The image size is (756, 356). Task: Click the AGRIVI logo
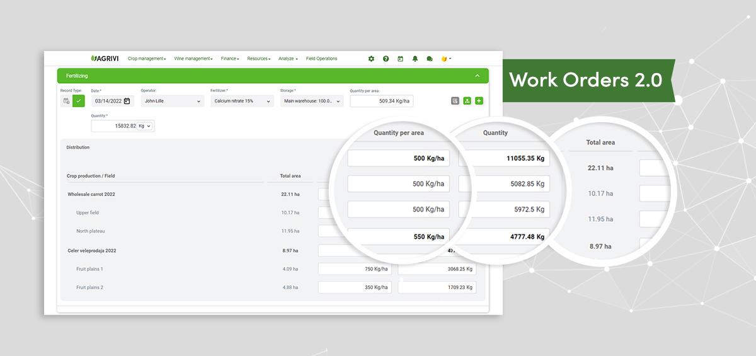[105, 59]
